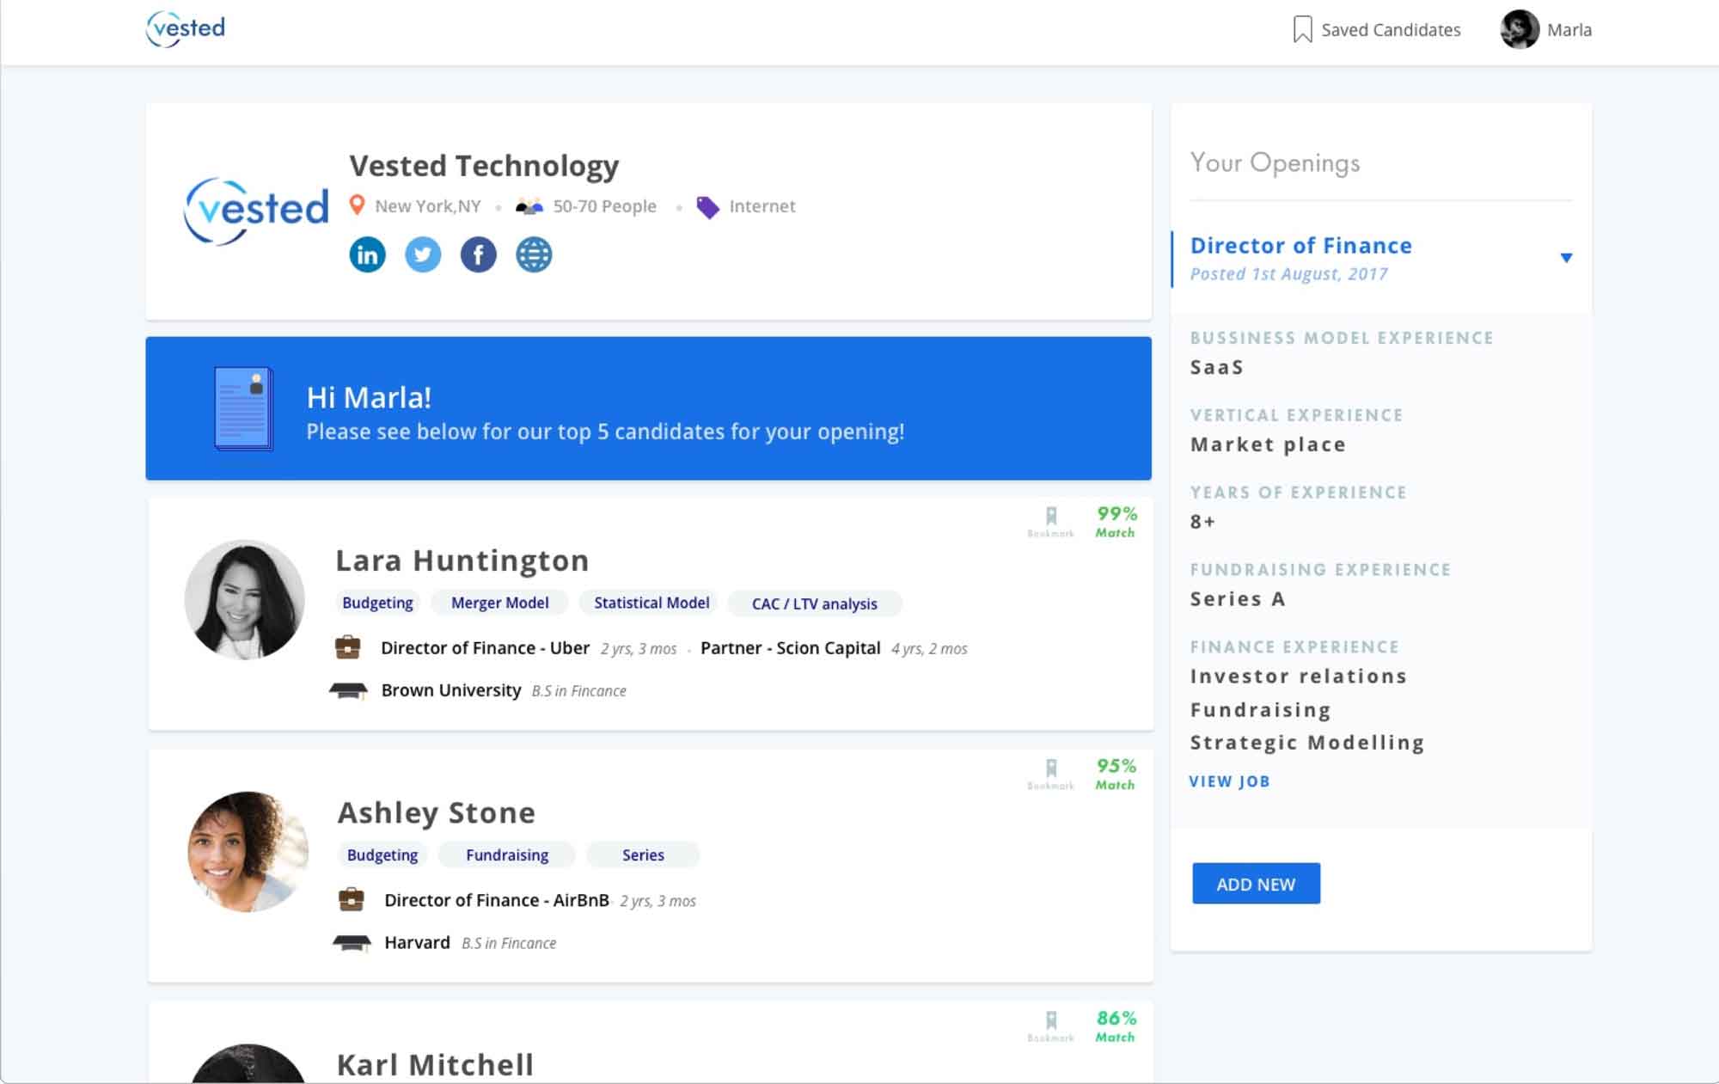Click the Your Openings panel heading
This screenshot has width=1719, height=1084.
click(x=1275, y=162)
